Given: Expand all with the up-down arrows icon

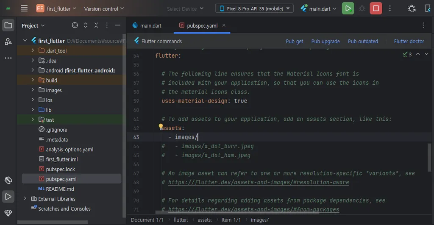Looking at the screenshot, I should pyautogui.click(x=86, y=25).
